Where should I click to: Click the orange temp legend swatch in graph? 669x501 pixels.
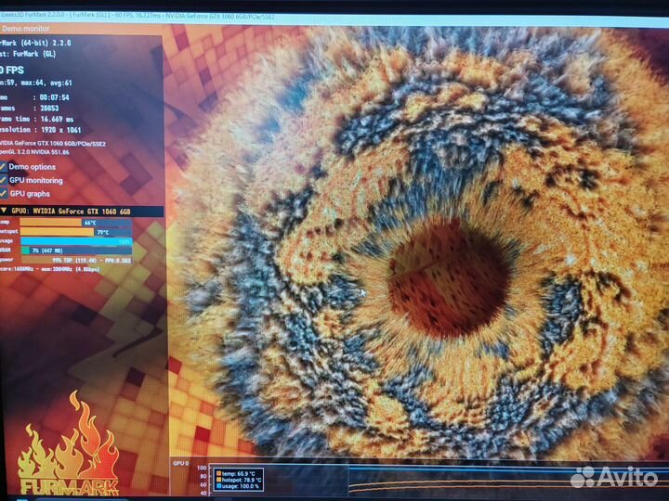click(218, 472)
